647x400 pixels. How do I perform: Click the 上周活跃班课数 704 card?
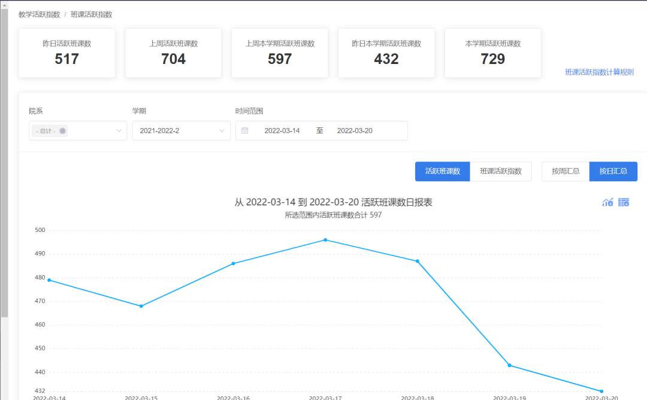[x=173, y=53]
